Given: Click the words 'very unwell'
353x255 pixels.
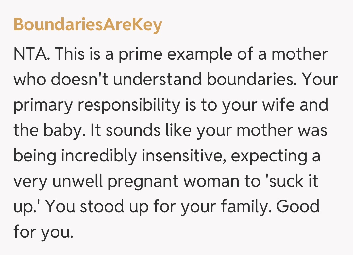Looking at the screenshot, I should 58,182.
